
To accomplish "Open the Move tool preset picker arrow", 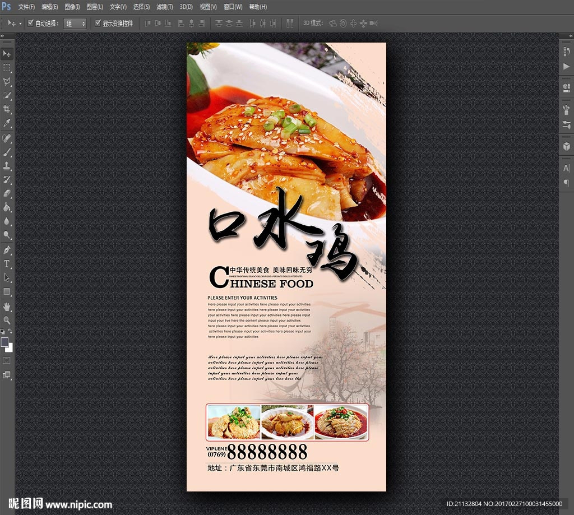I will (20, 24).
